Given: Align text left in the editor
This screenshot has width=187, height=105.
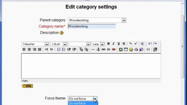Looking at the screenshot, I should (24, 49).
